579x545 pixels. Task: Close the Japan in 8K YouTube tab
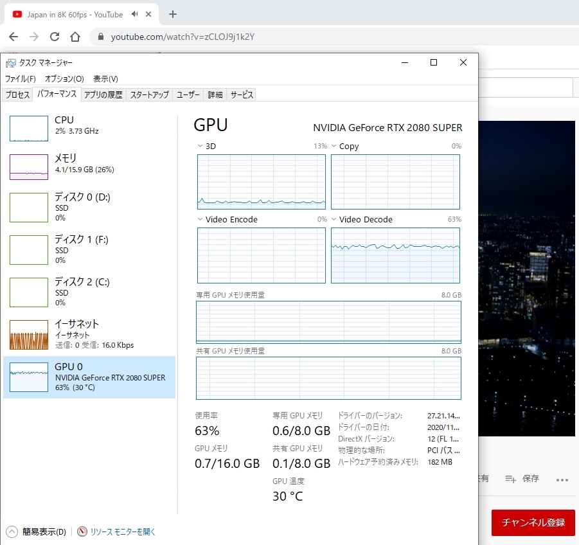click(148, 14)
